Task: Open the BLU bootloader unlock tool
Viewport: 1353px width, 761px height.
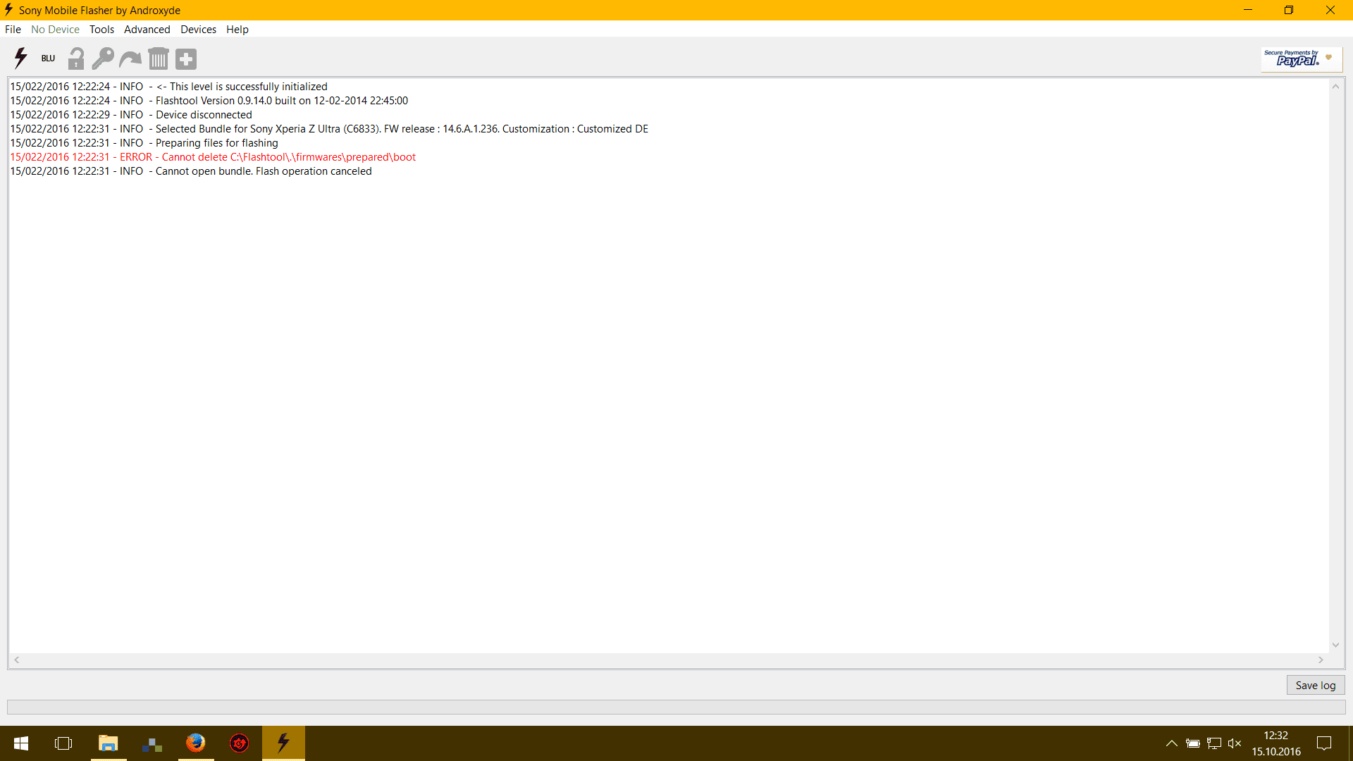Action: (x=48, y=58)
